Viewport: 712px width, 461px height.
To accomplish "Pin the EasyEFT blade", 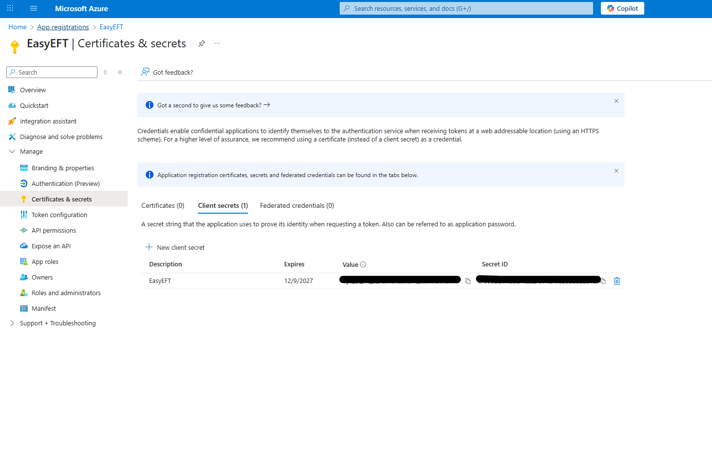I will point(202,43).
